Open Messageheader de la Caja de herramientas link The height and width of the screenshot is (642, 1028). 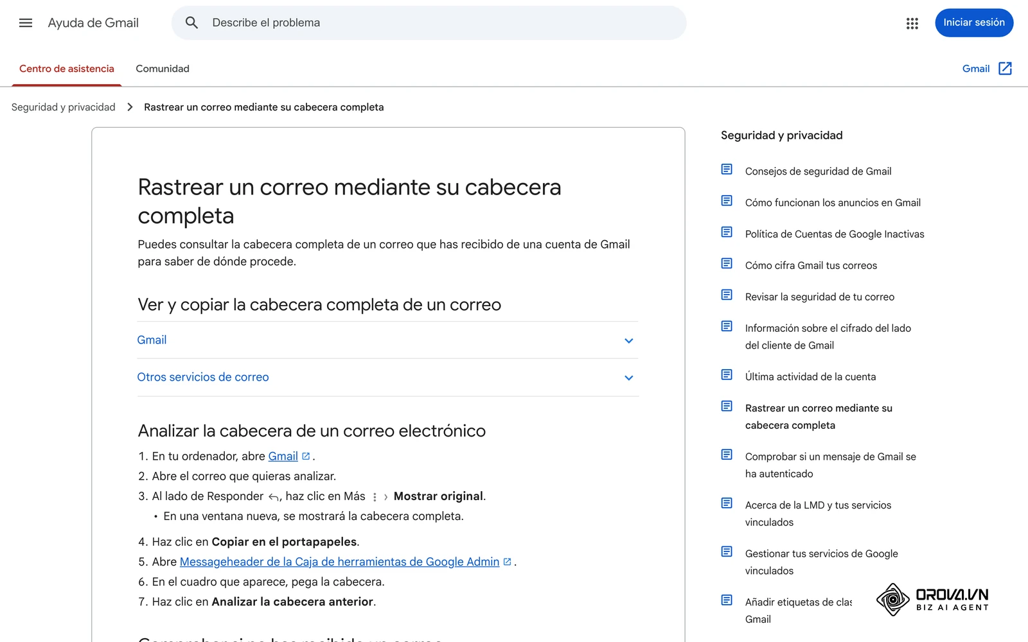pyautogui.click(x=339, y=562)
